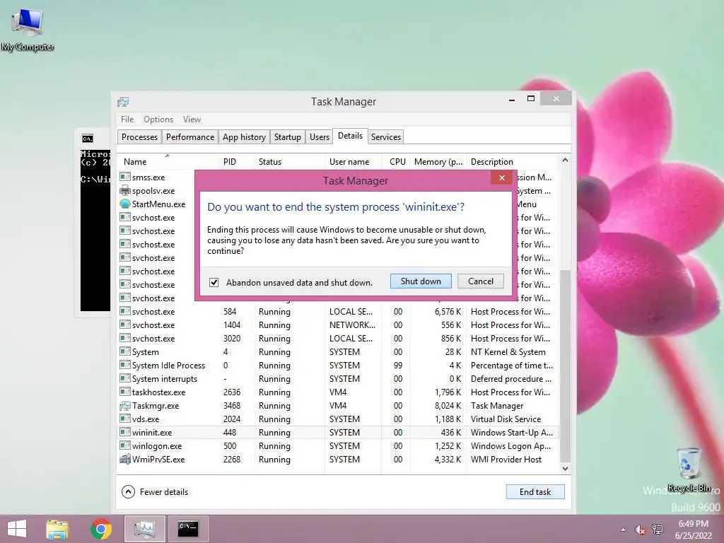This screenshot has width=724, height=543.
Task: Open the File menu
Action: point(127,119)
